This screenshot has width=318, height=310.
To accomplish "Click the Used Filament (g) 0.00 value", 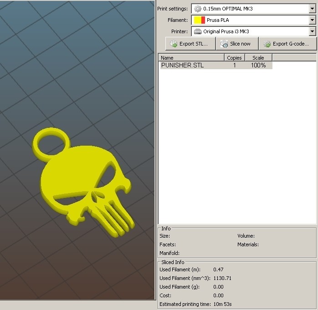I will 218,287.
